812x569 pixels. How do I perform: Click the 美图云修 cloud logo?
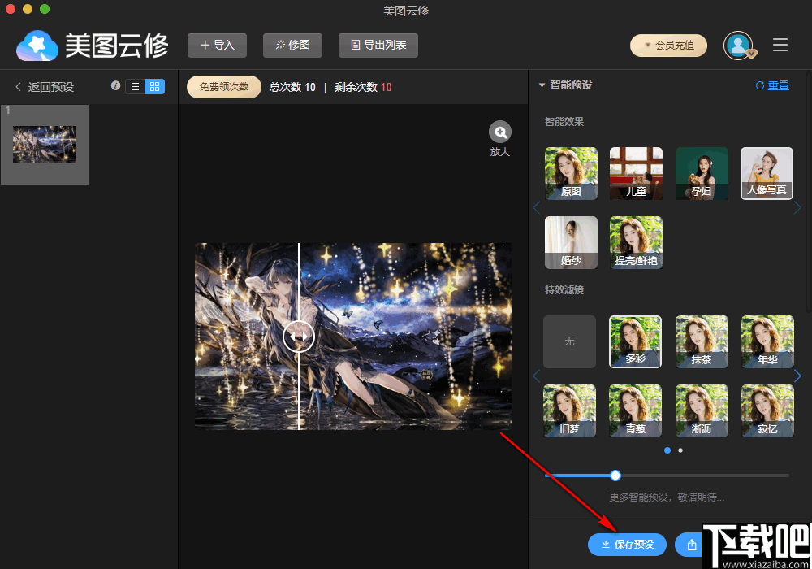click(37, 46)
